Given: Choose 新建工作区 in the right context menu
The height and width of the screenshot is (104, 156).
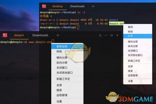Looking at the screenshot, I should 138,61.
